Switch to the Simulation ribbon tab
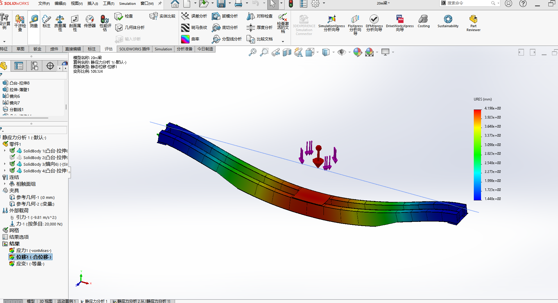The width and height of the screenshot is (558, 303). (163, 49)
